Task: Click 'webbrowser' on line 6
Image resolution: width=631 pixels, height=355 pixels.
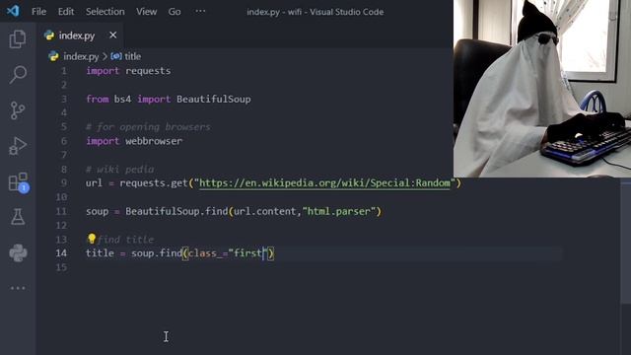Action: tap(154, 141)
